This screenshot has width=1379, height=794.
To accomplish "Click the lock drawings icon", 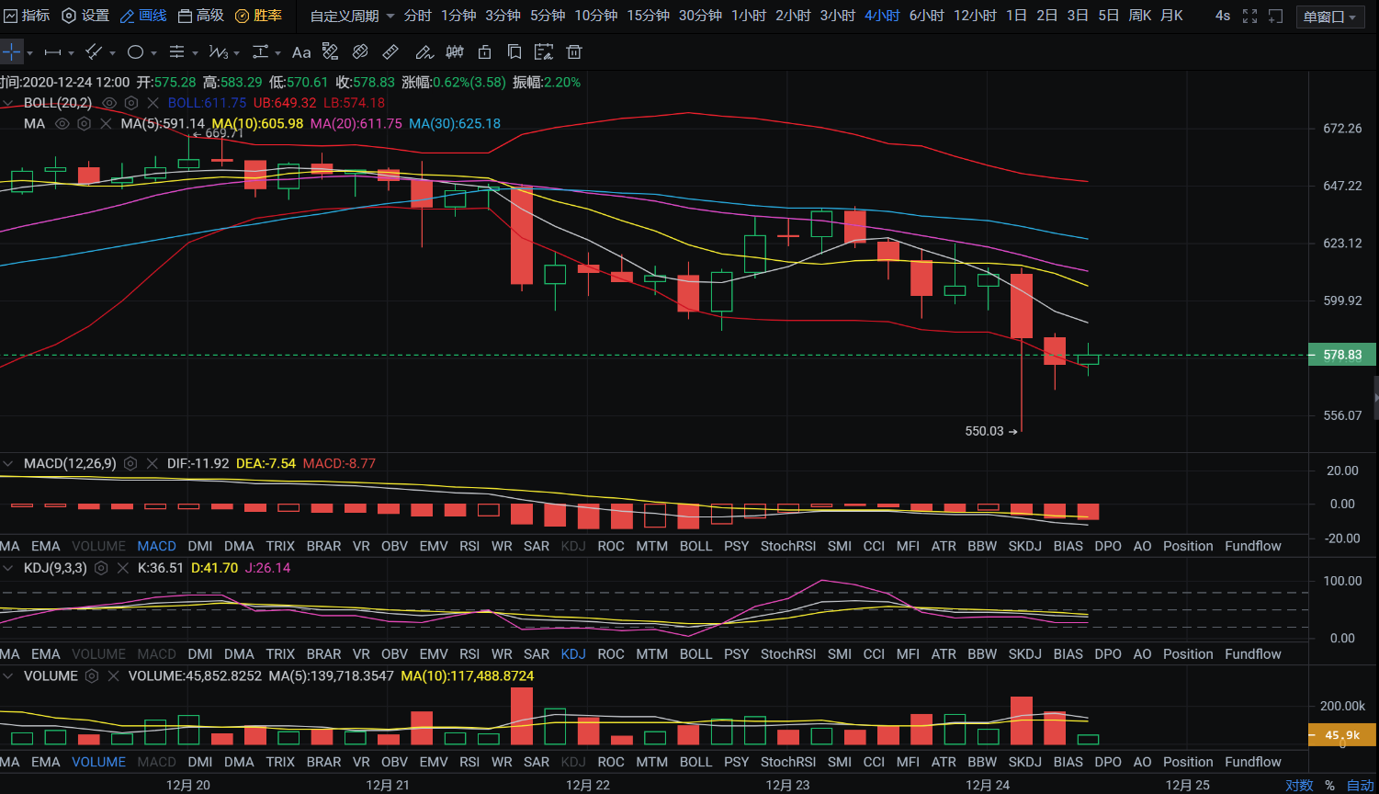I will (x=485, y=52).
